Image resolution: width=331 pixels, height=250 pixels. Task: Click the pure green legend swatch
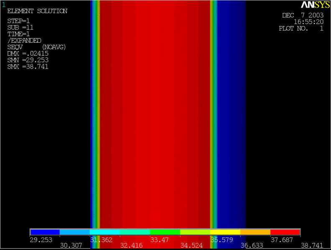[165, 232]
